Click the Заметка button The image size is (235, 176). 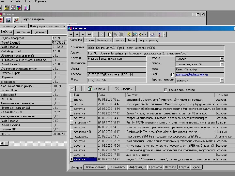click(97, 88)
